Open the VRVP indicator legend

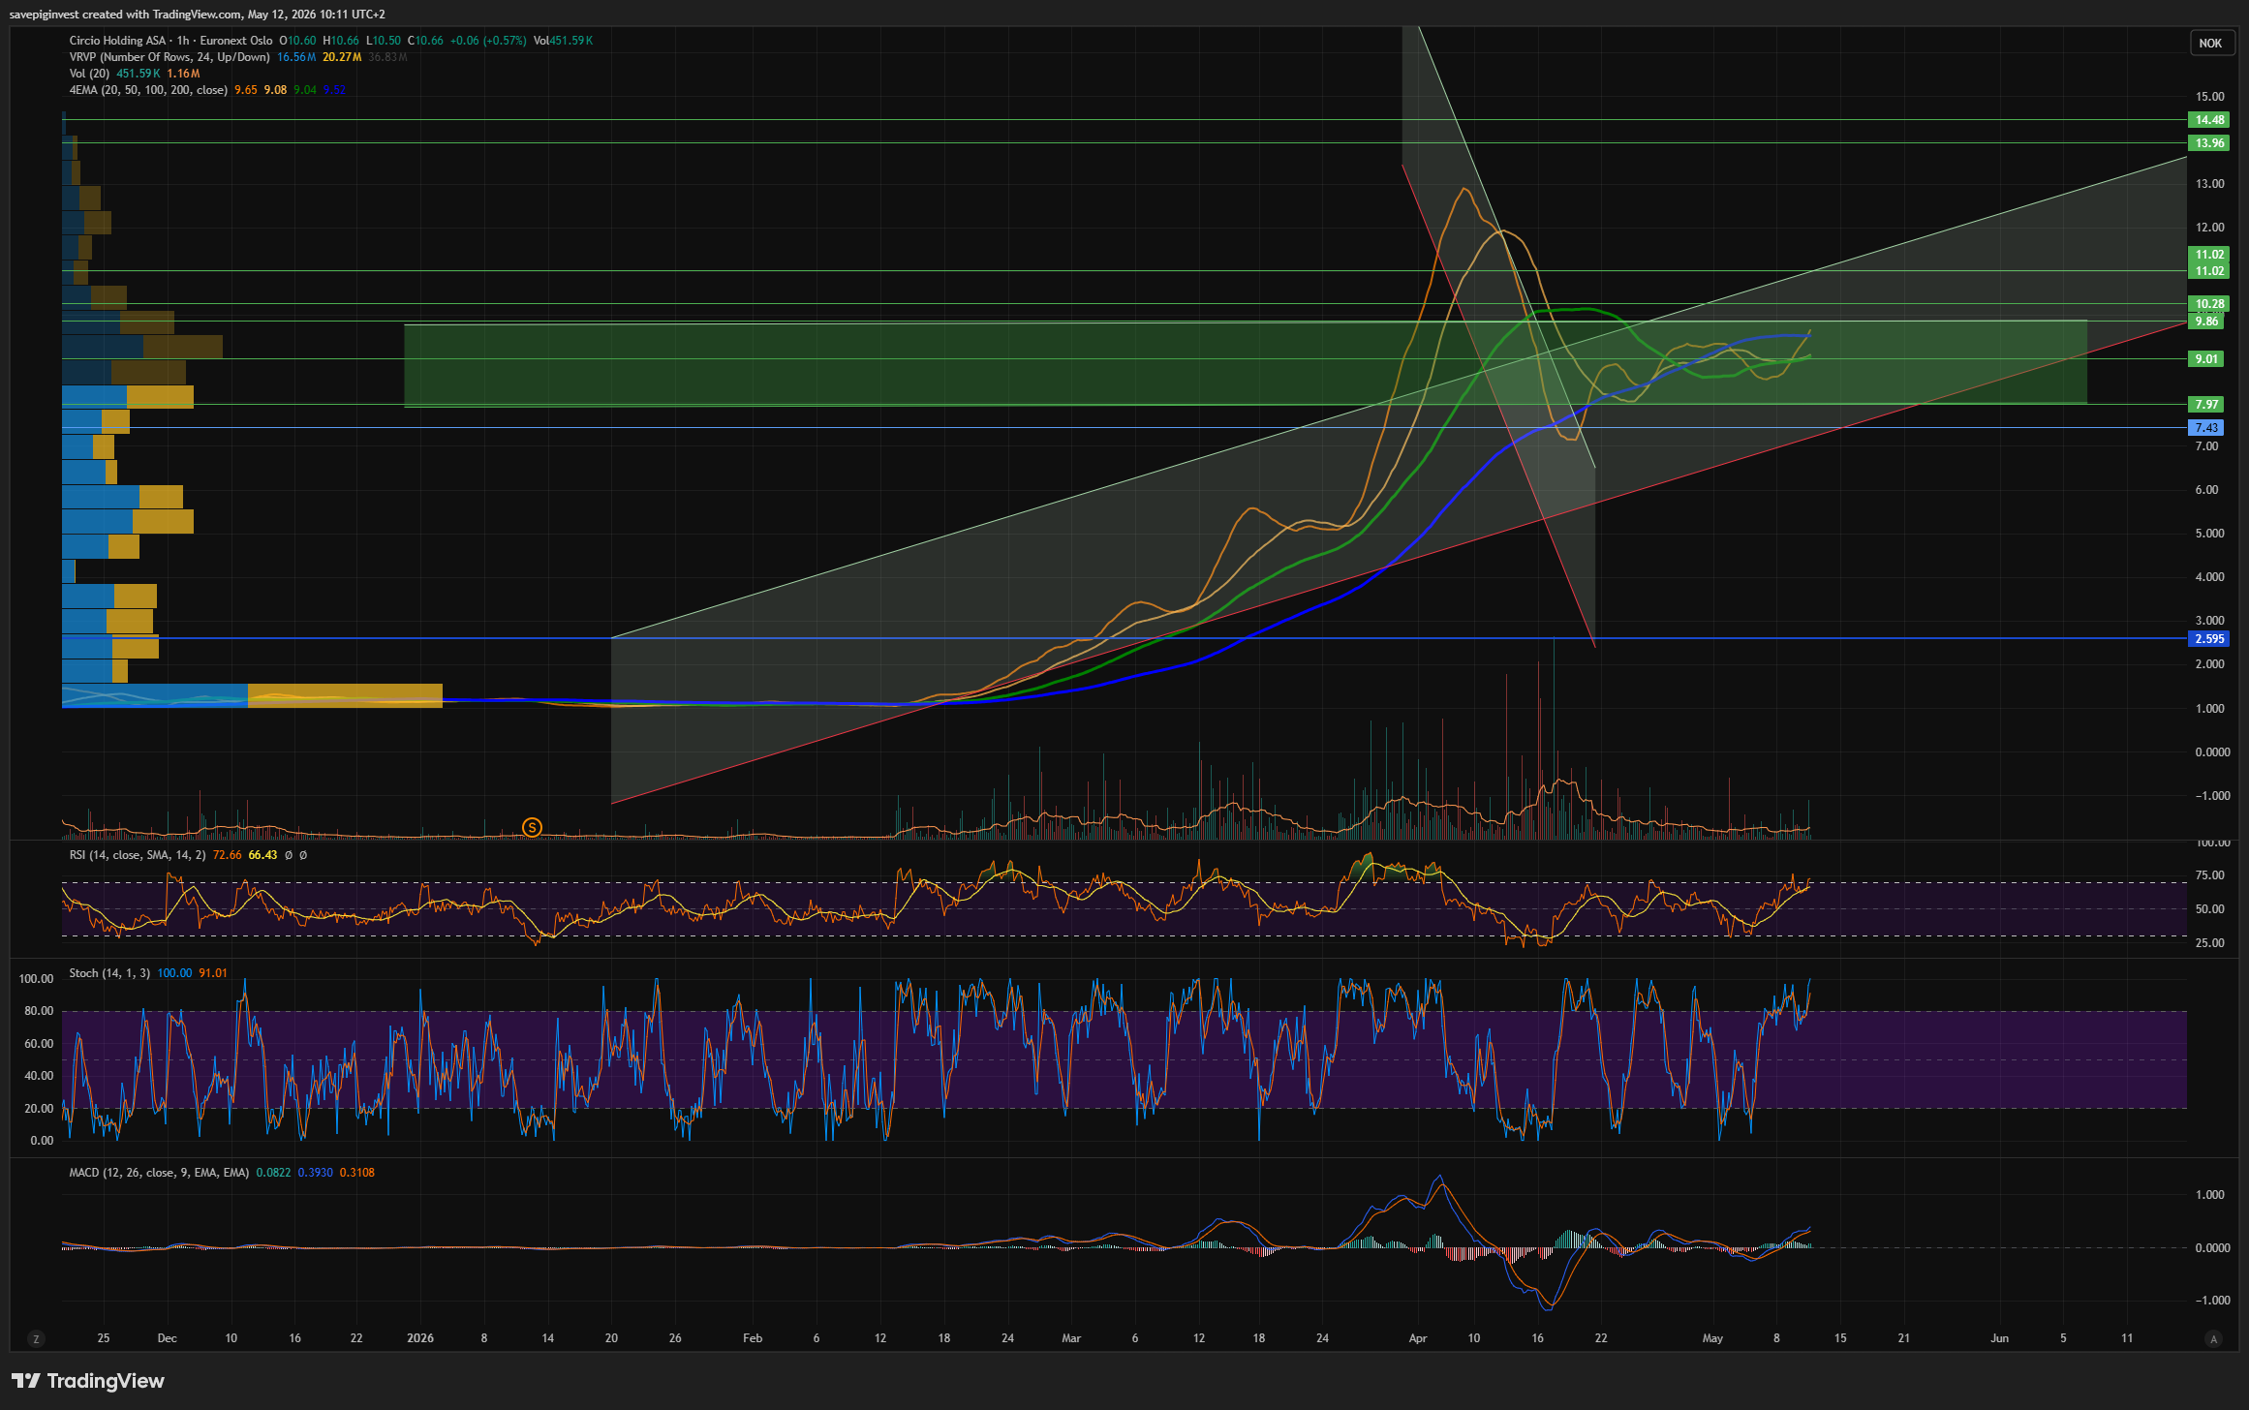pyautogui.click(x=169, y=57)
